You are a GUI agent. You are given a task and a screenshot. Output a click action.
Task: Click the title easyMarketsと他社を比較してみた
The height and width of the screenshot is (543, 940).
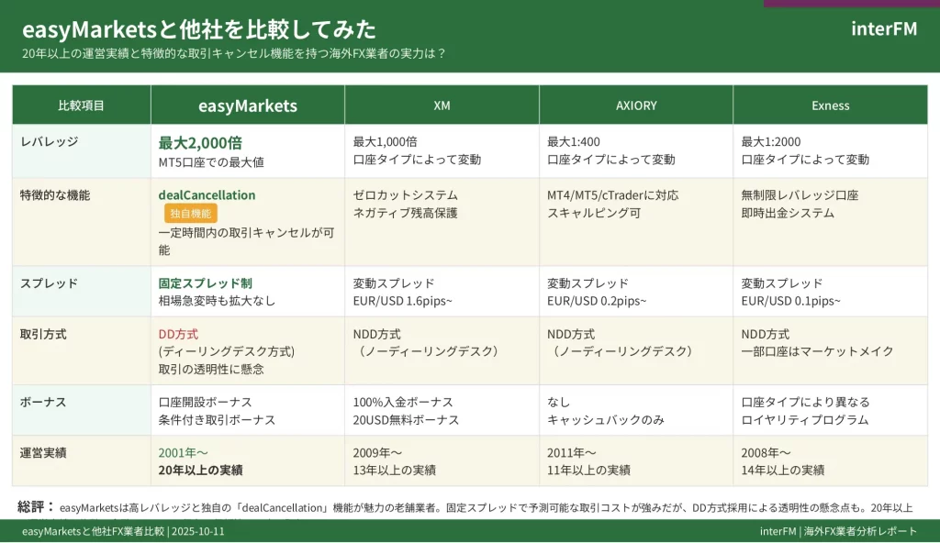[198, 29]
